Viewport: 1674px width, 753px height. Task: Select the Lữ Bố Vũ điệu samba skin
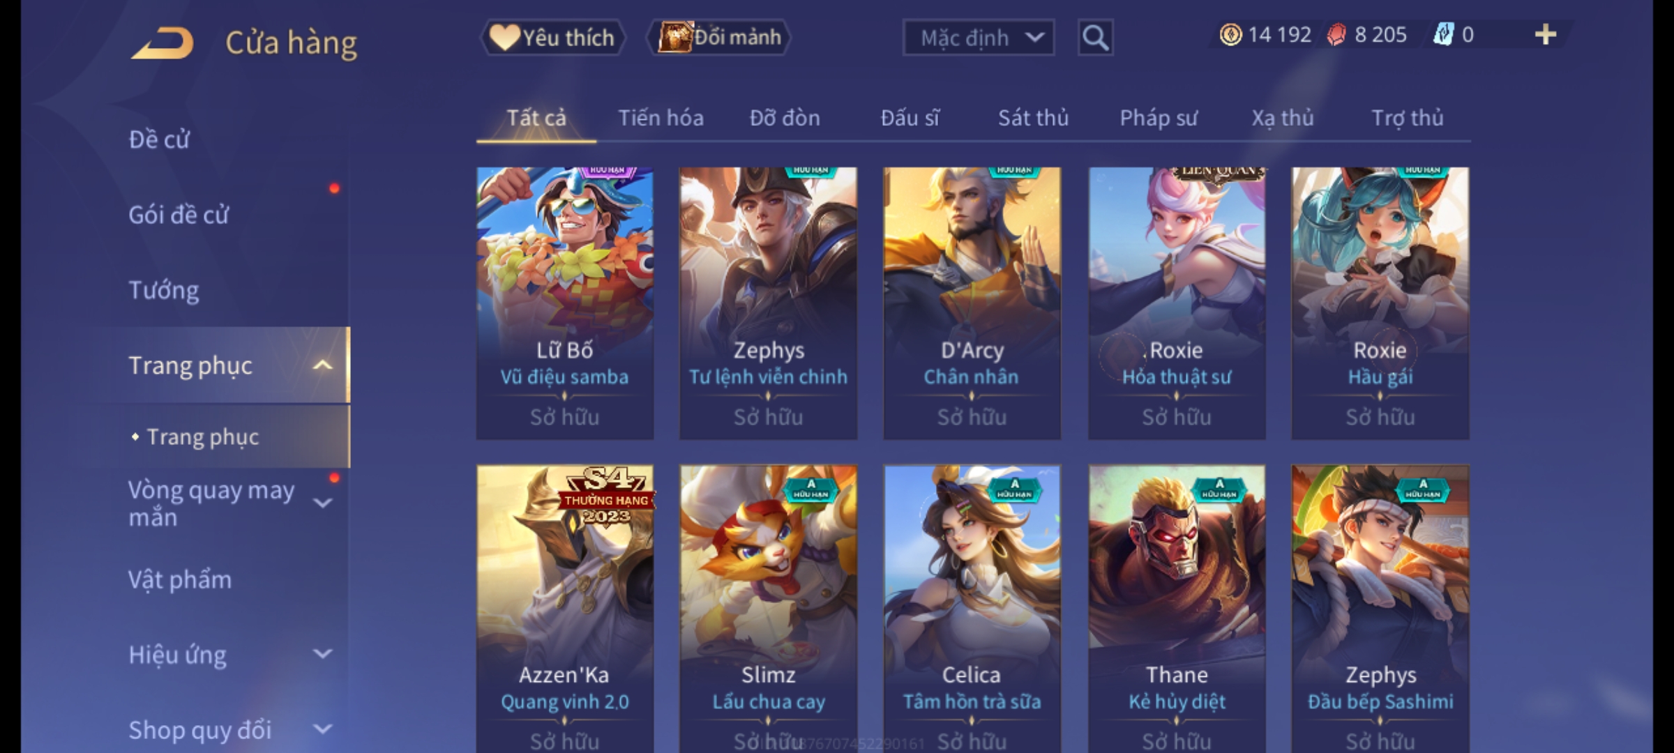point(565,303)
